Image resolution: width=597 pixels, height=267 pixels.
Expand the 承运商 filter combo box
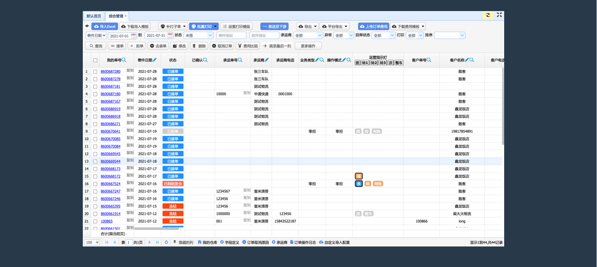click(319, 35)
